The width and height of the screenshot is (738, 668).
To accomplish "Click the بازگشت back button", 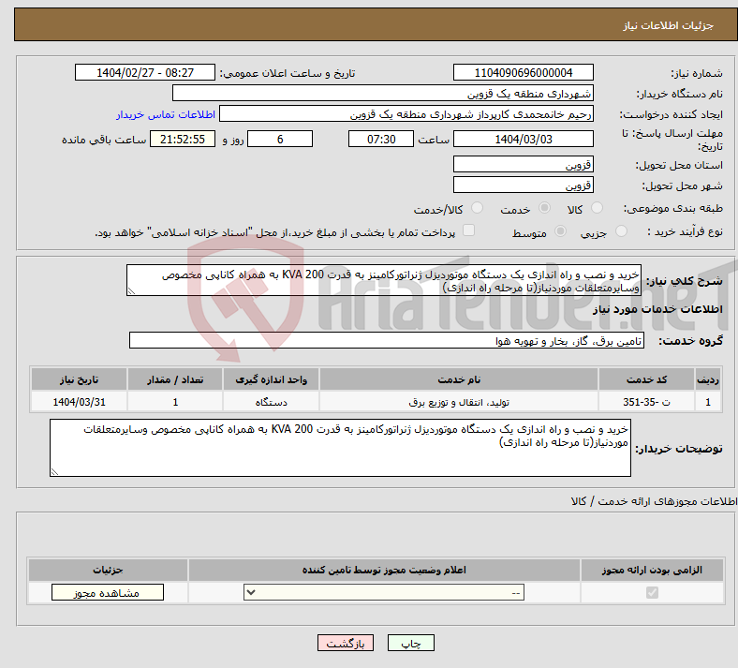I will (x=346, y=643).
